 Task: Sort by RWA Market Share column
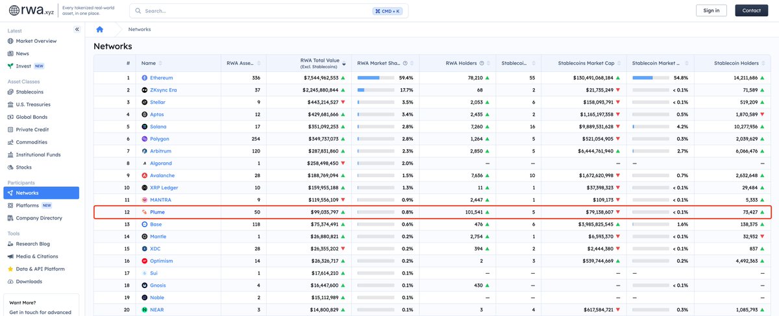click(413, 64)
